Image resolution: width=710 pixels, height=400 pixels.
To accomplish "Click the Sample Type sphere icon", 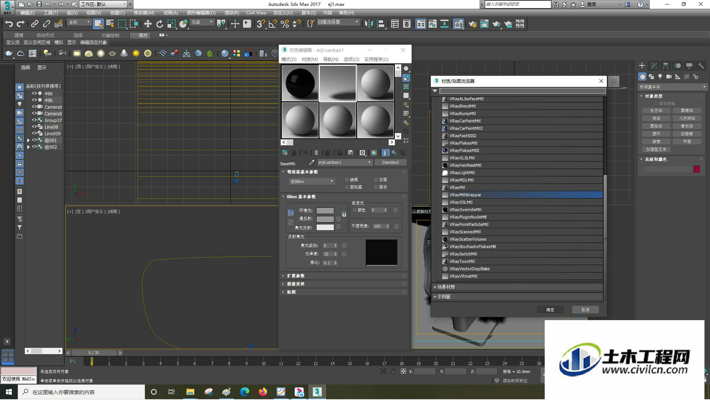I will (406, 69).
